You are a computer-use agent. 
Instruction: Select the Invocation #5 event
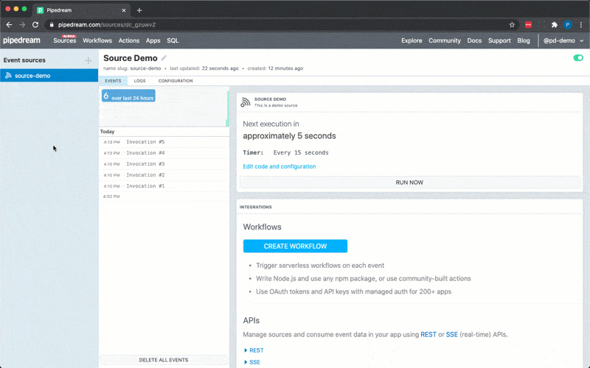[145, 142]
